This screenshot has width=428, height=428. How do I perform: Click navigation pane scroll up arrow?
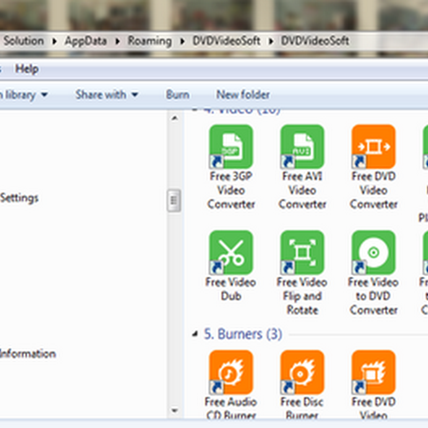click(174, 118)
